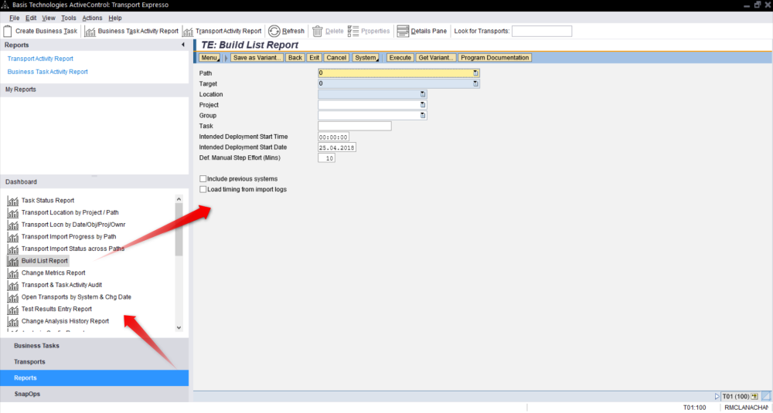Viewport: 773px width, 413px height.
Task: Click Get Variant... button
Action: [x=436, y=58]
